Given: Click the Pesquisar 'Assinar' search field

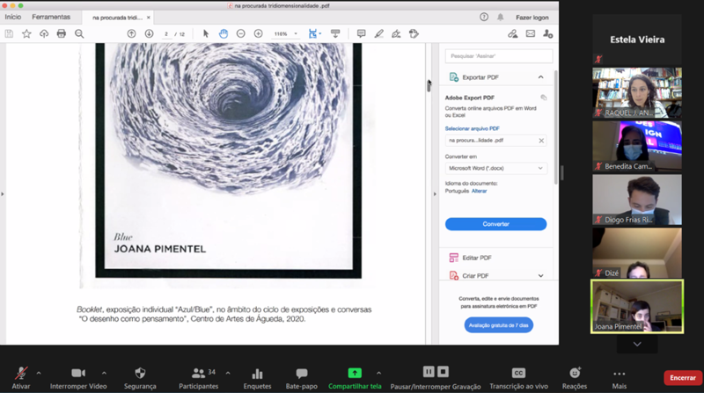Looking at the screenshot, I should click(499, 56).
